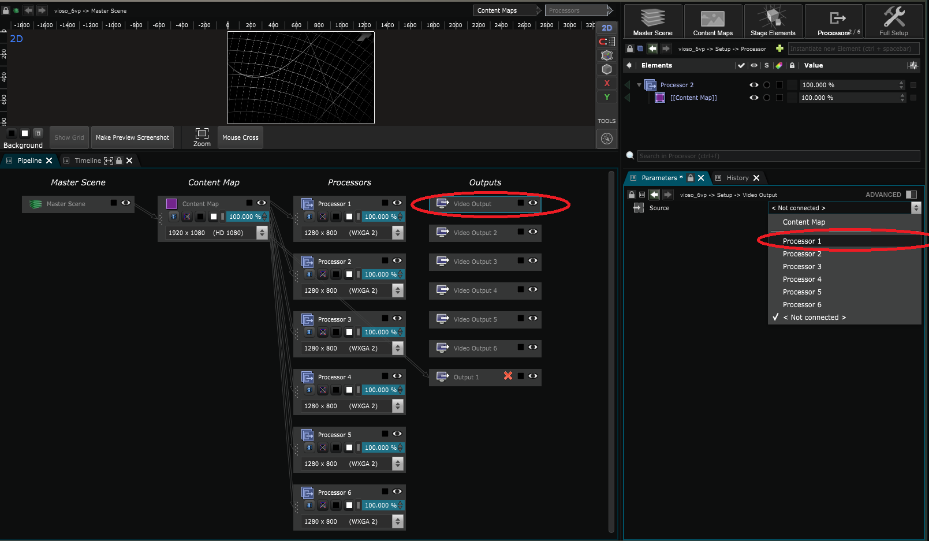The width and height of the screenshot is (929, 541).
Task: Click the search magnifier icon in Processor panel
Action: pos(630,155)
